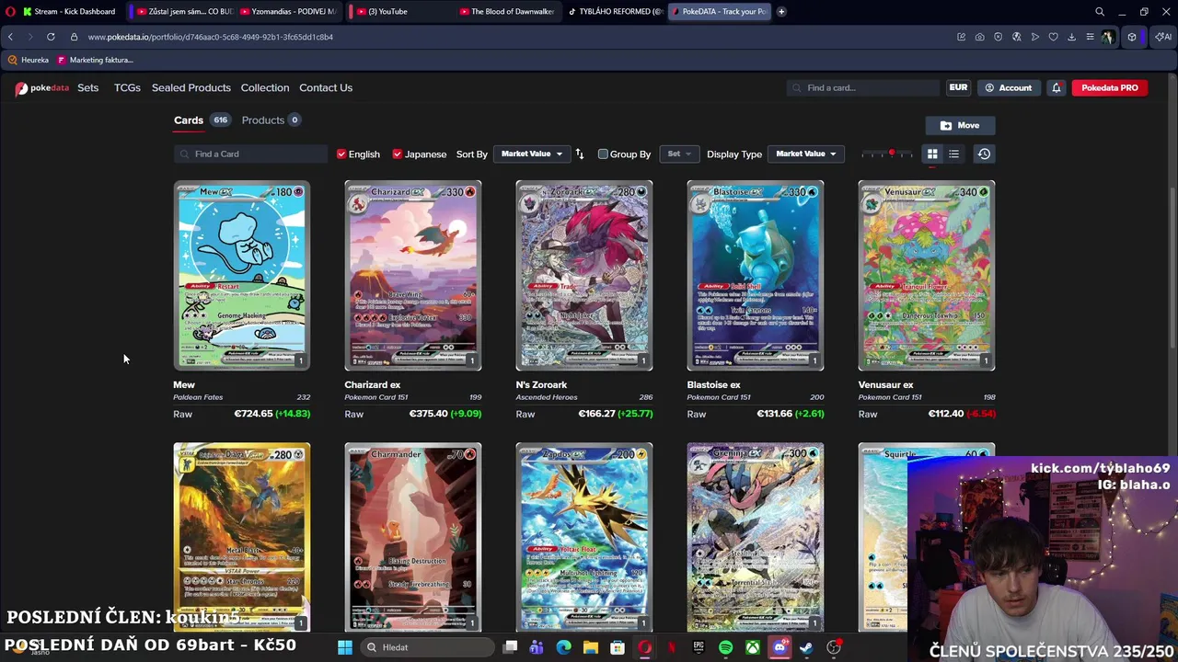Open Discord from taskbar
Viewport: 1178px width, 662px height.
780,647
